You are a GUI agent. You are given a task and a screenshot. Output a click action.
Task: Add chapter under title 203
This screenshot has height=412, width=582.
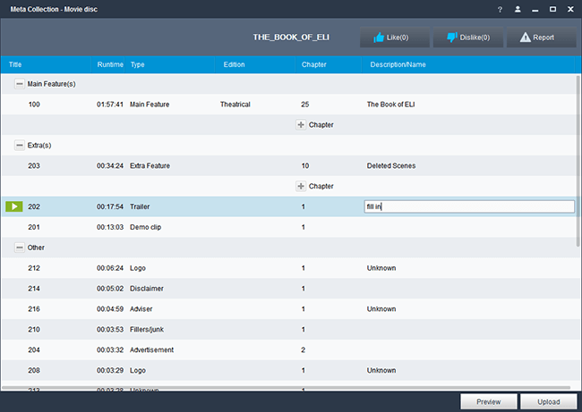[301, 186]
